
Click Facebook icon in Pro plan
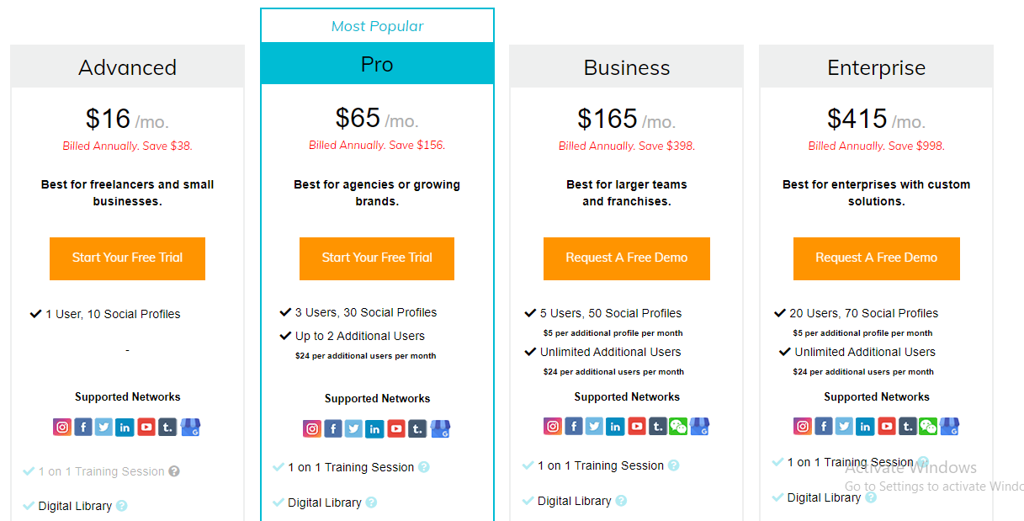click(333, 428)
